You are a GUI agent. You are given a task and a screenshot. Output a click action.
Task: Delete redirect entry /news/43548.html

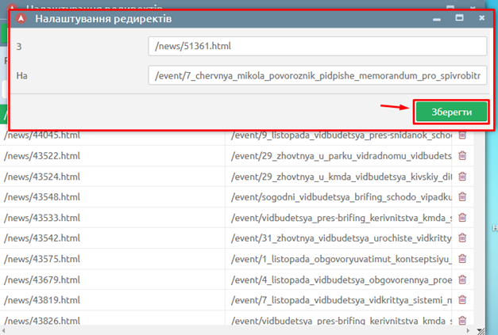(462, 197)
